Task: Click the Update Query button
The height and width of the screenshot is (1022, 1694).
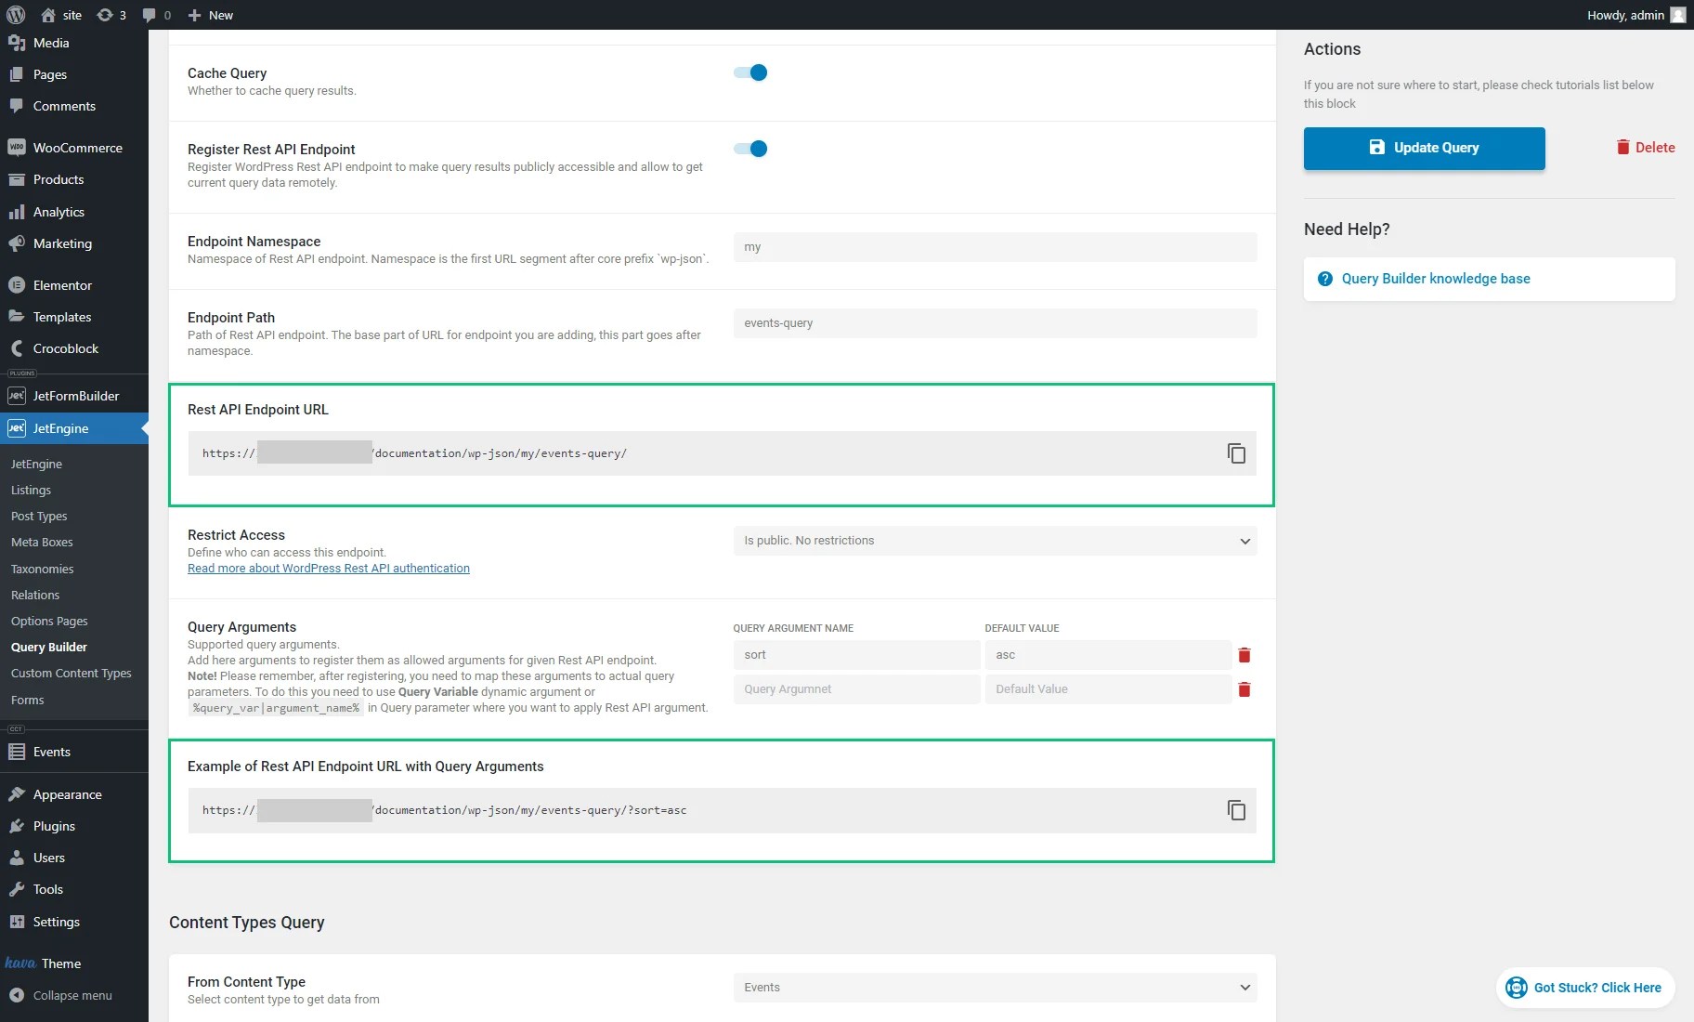Action: pos(1424,148)
